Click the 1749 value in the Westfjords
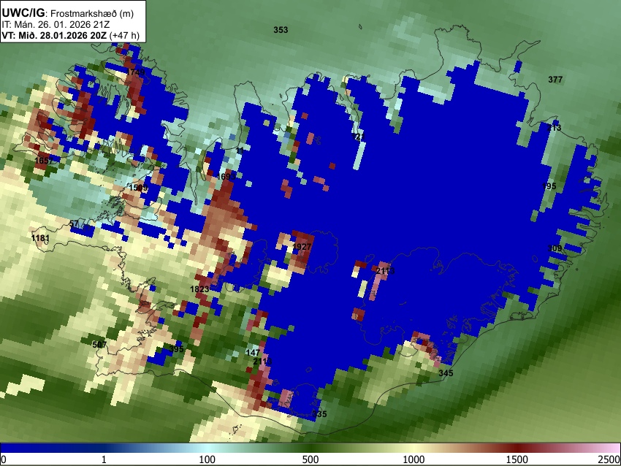This screenshot has width=621, height=466. click(x=135, y=72)
